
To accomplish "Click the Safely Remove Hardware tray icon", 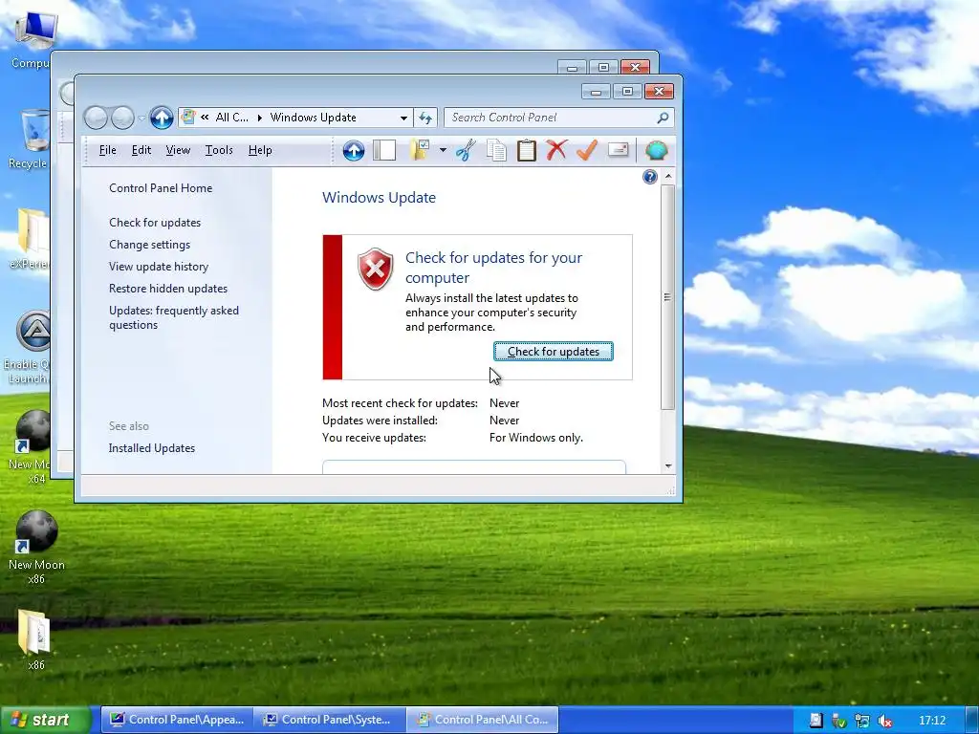I will (x=839, y=721).
